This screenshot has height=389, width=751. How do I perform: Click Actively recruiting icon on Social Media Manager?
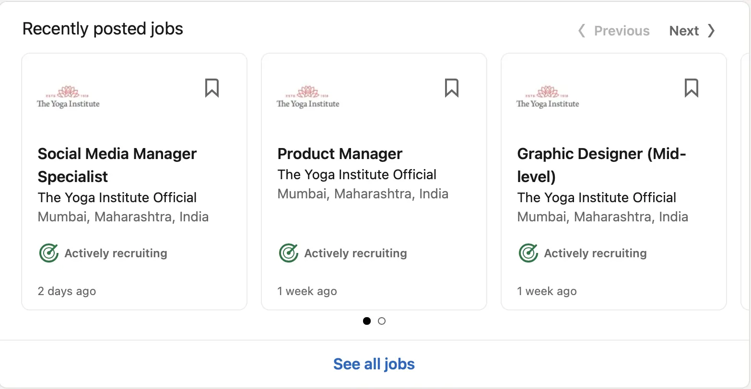[48, 253]
